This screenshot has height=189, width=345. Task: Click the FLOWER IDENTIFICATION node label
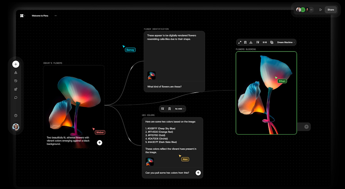click(x=156, y=29)
